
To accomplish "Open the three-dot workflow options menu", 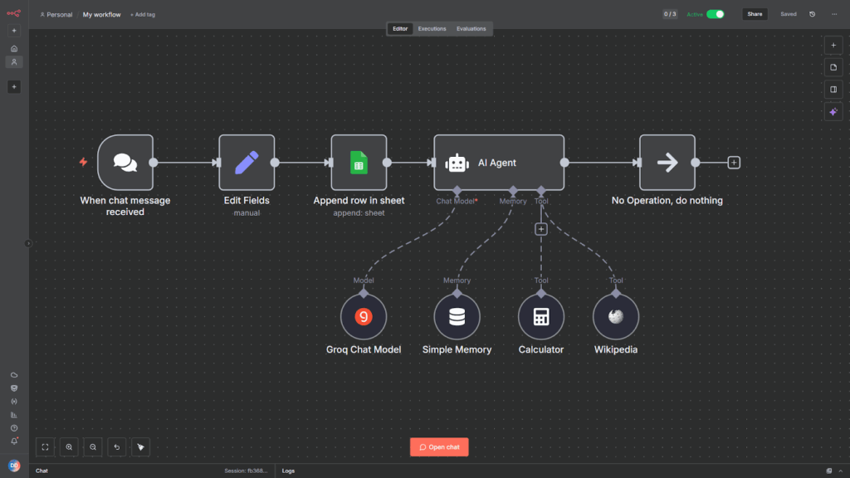I will (834, 14).
